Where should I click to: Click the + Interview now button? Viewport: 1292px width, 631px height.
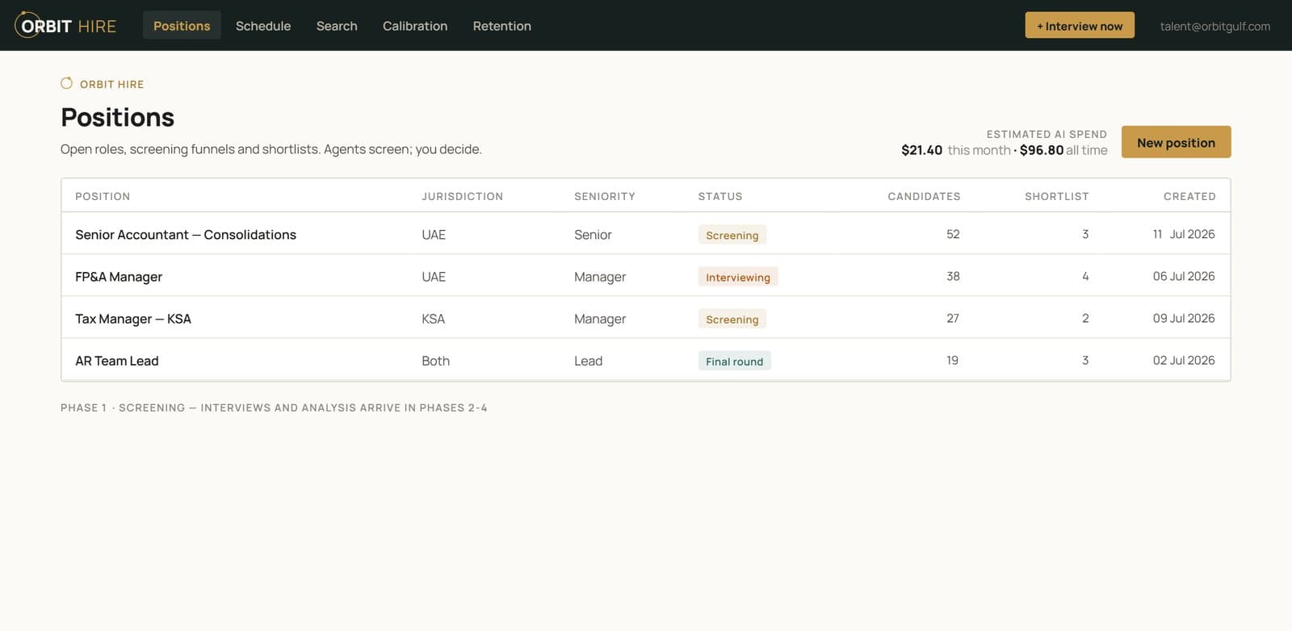(1080, 26)
